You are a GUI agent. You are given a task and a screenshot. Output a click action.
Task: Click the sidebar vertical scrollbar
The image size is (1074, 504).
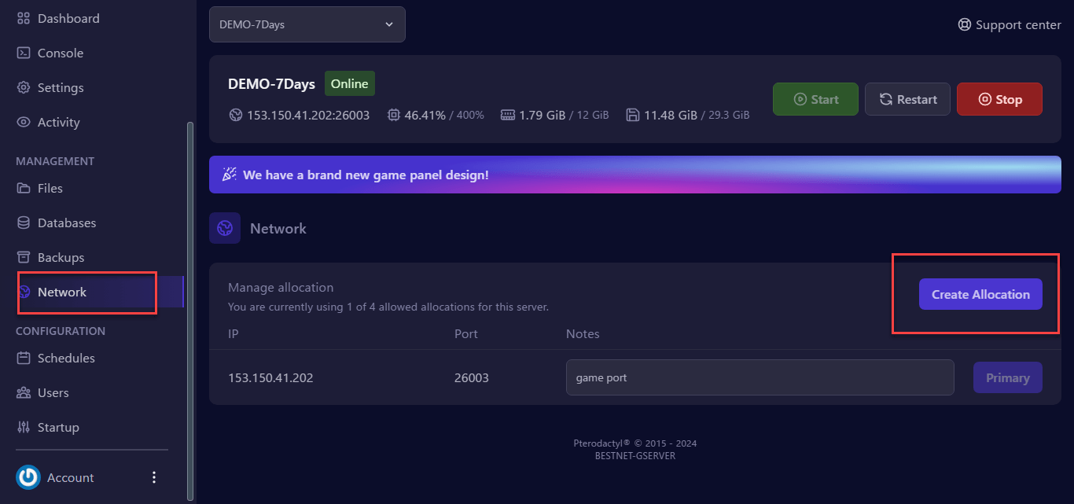point(189,311)
